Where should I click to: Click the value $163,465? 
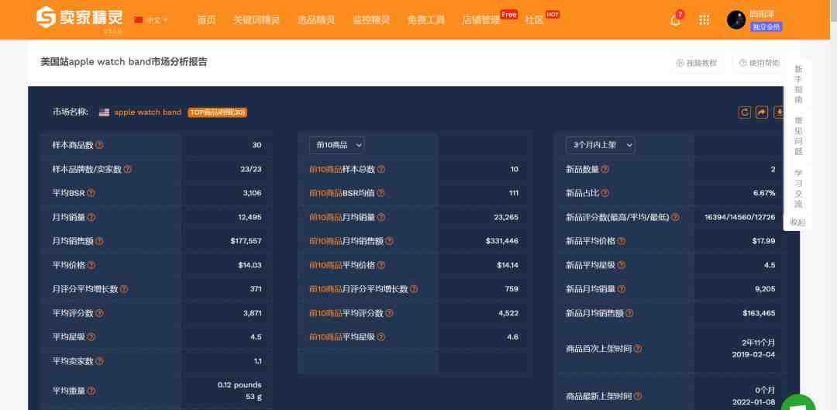(759, 313)
